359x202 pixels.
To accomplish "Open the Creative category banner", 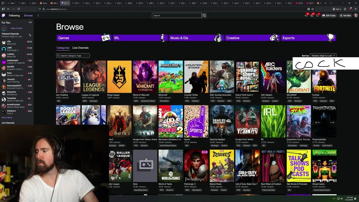I will pyautogui.click(x=252, y=38).
